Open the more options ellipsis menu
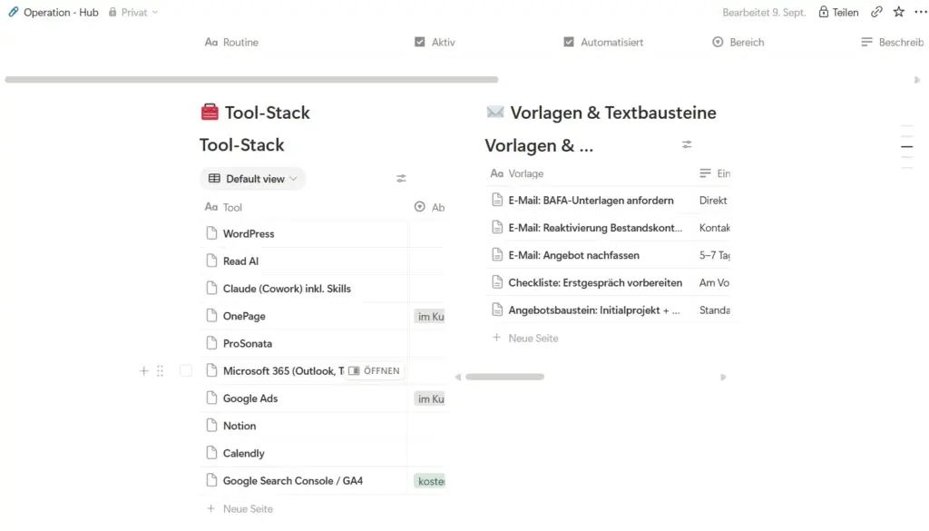The height and width of the screenshot is (531, 929). click(x=920, y=12)
